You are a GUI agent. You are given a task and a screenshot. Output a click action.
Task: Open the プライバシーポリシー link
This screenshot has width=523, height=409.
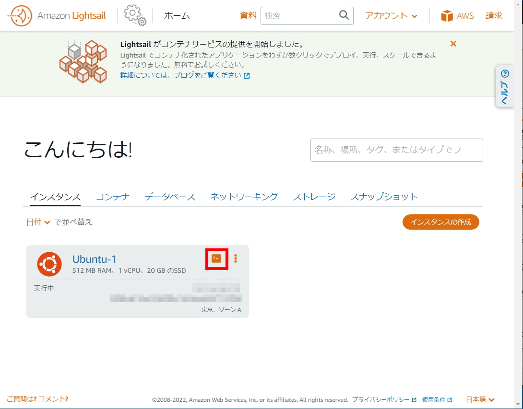[x=384, y=399]
